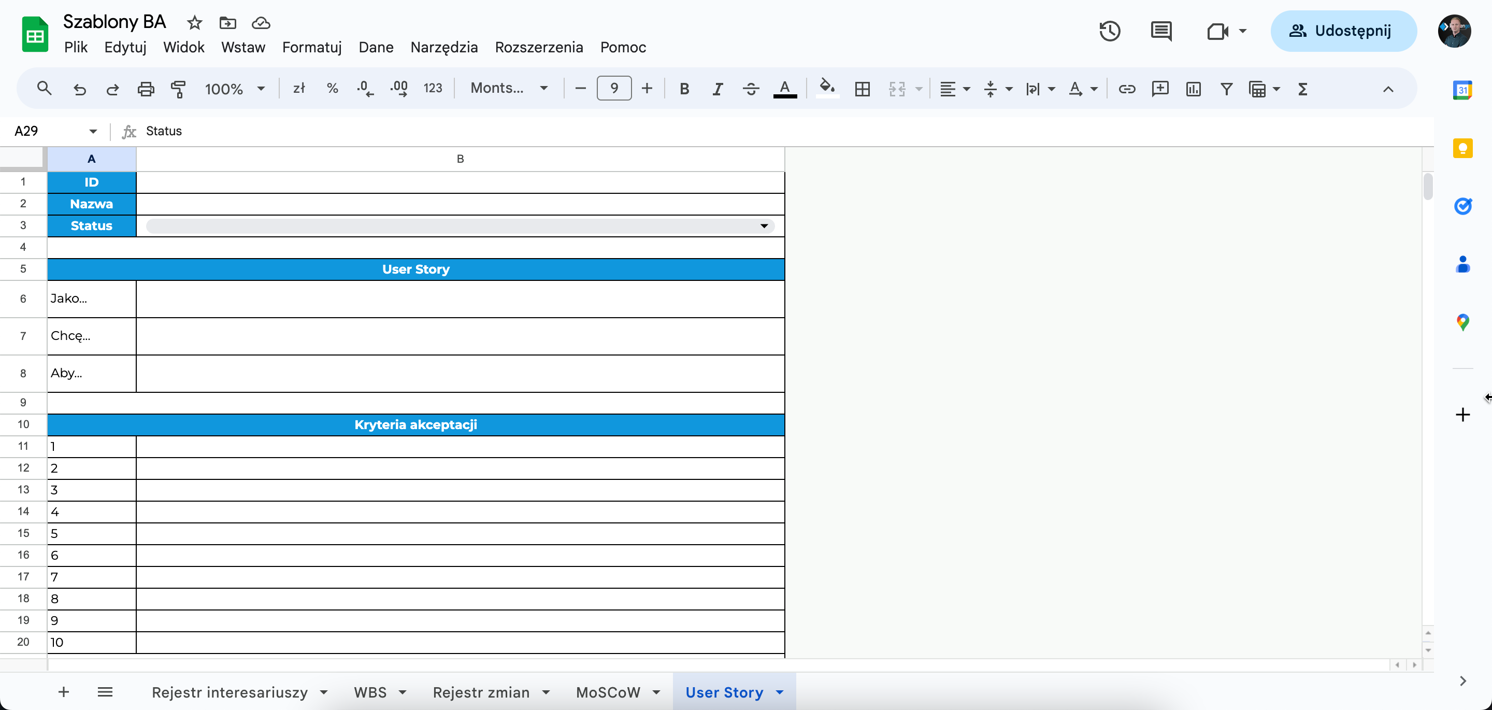Open the Montserrat font family dropdown
Viewport: 1492px width, 710px height.
click(509, 88)
